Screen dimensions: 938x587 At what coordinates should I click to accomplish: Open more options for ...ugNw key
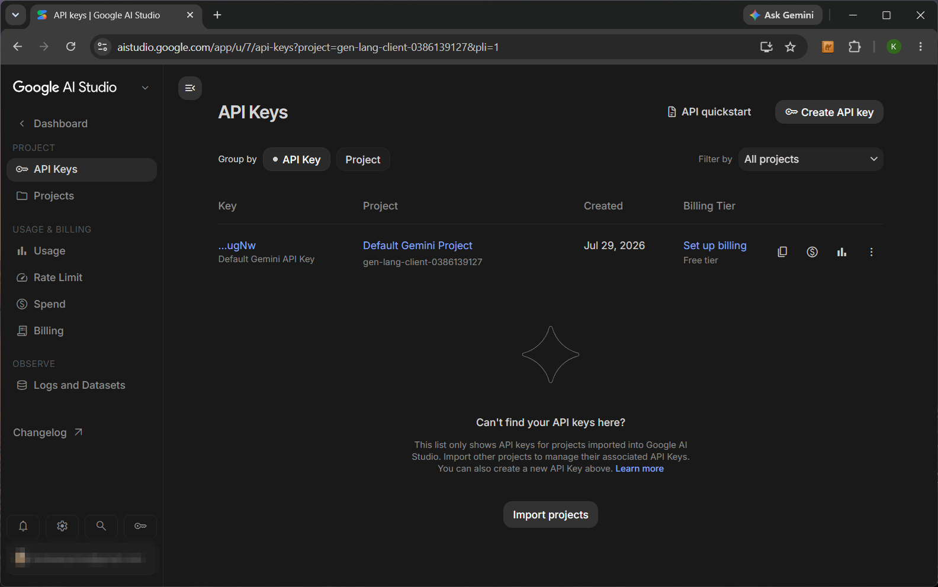(x=871, y=252)
